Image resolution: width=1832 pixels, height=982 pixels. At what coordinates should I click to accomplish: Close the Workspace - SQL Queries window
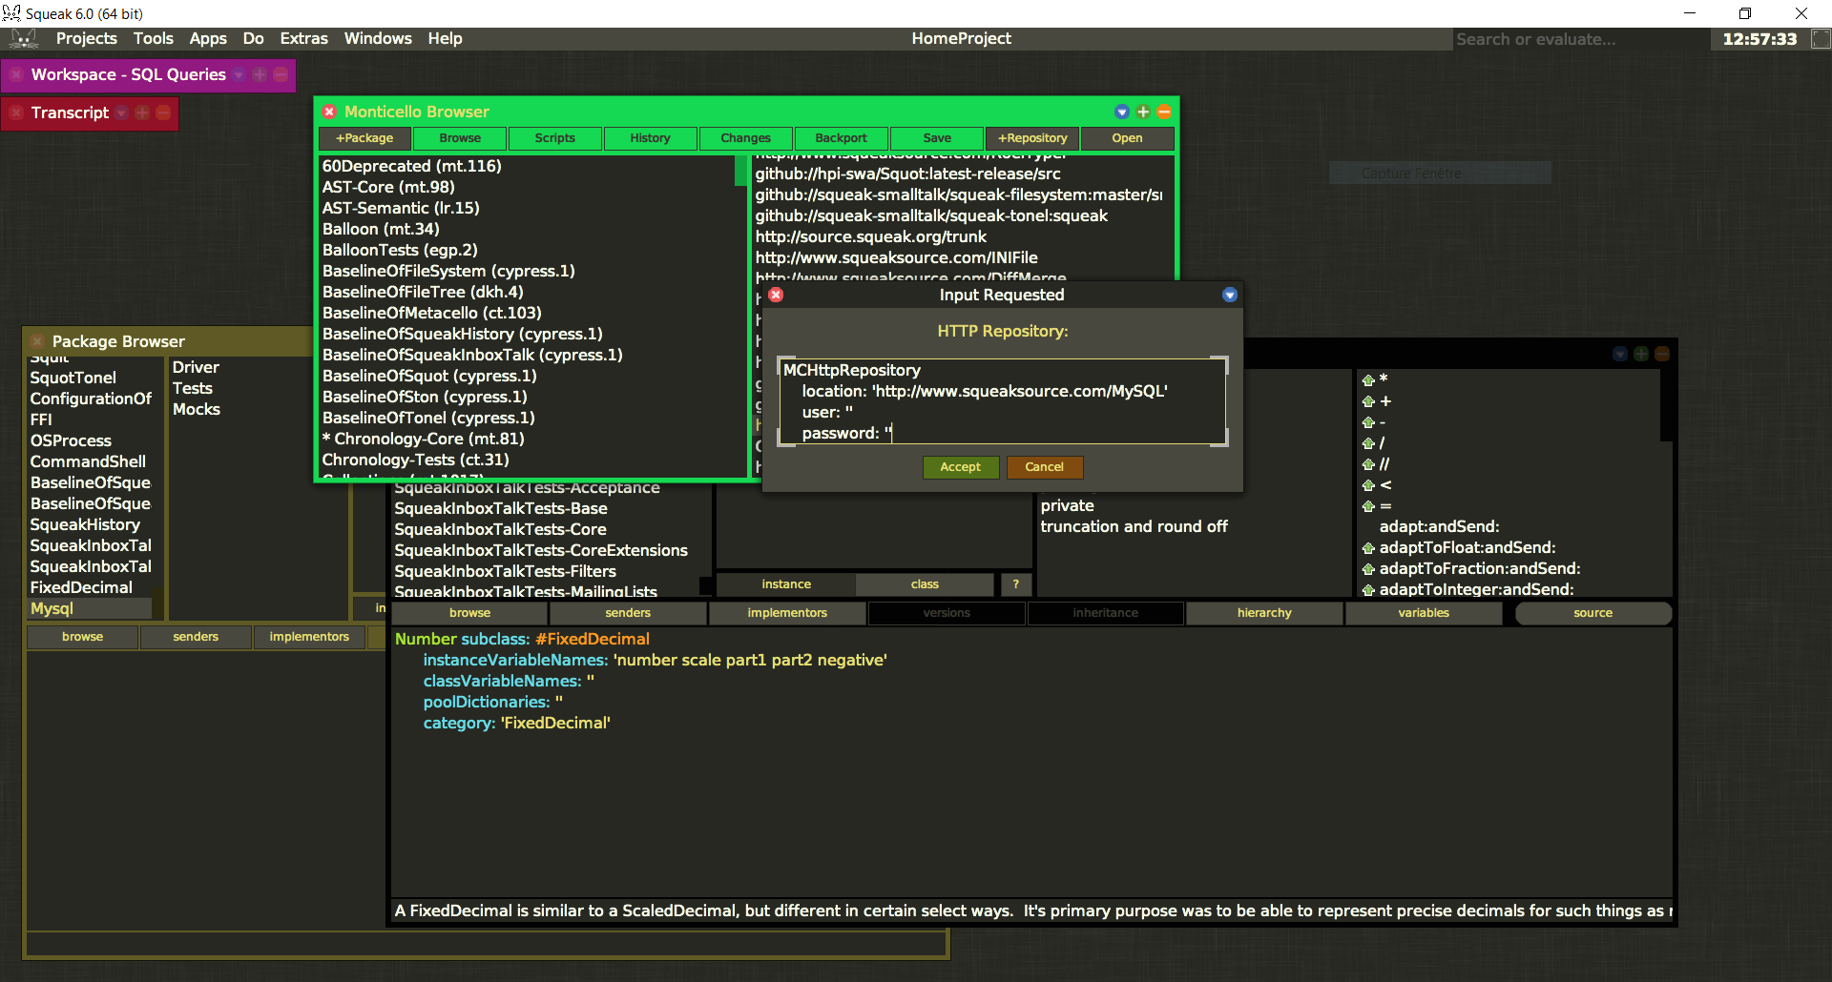(x=16, y=74)
